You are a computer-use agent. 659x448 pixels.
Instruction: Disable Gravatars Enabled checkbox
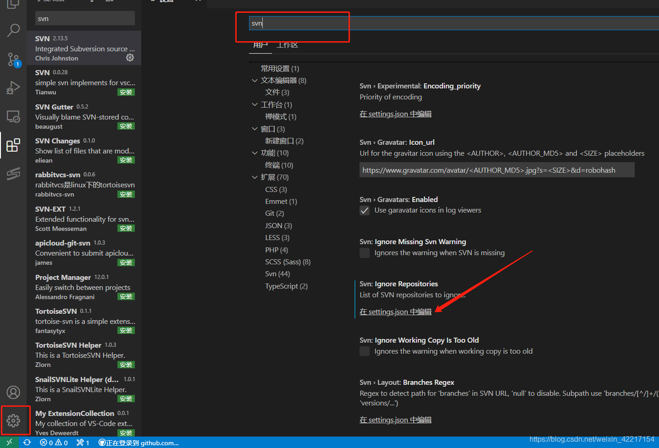365,211
